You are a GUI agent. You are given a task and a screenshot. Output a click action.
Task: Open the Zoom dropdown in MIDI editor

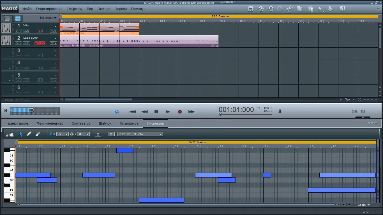[x=364, y=205]
